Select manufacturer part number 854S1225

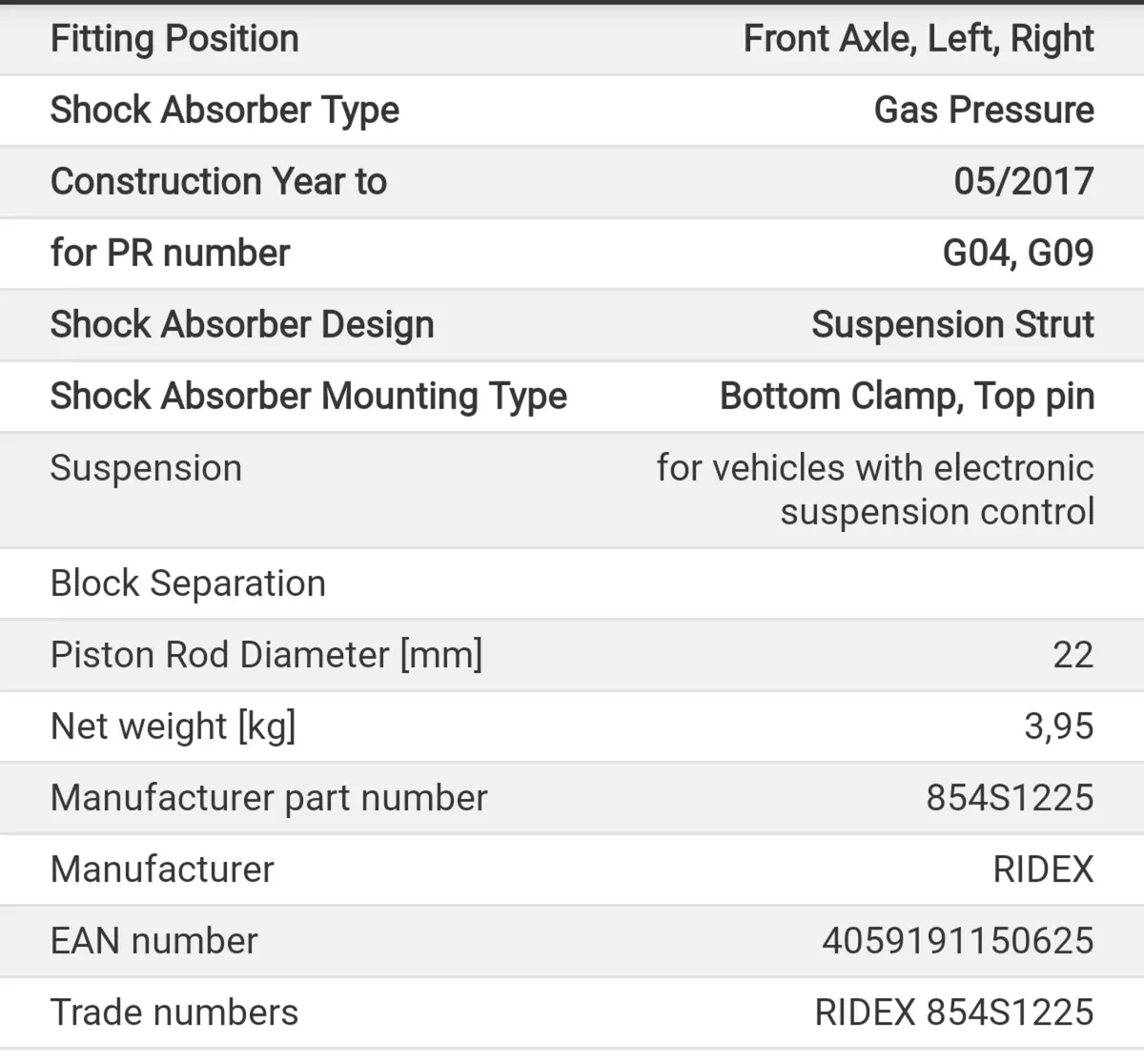(x=1010, y=798)
